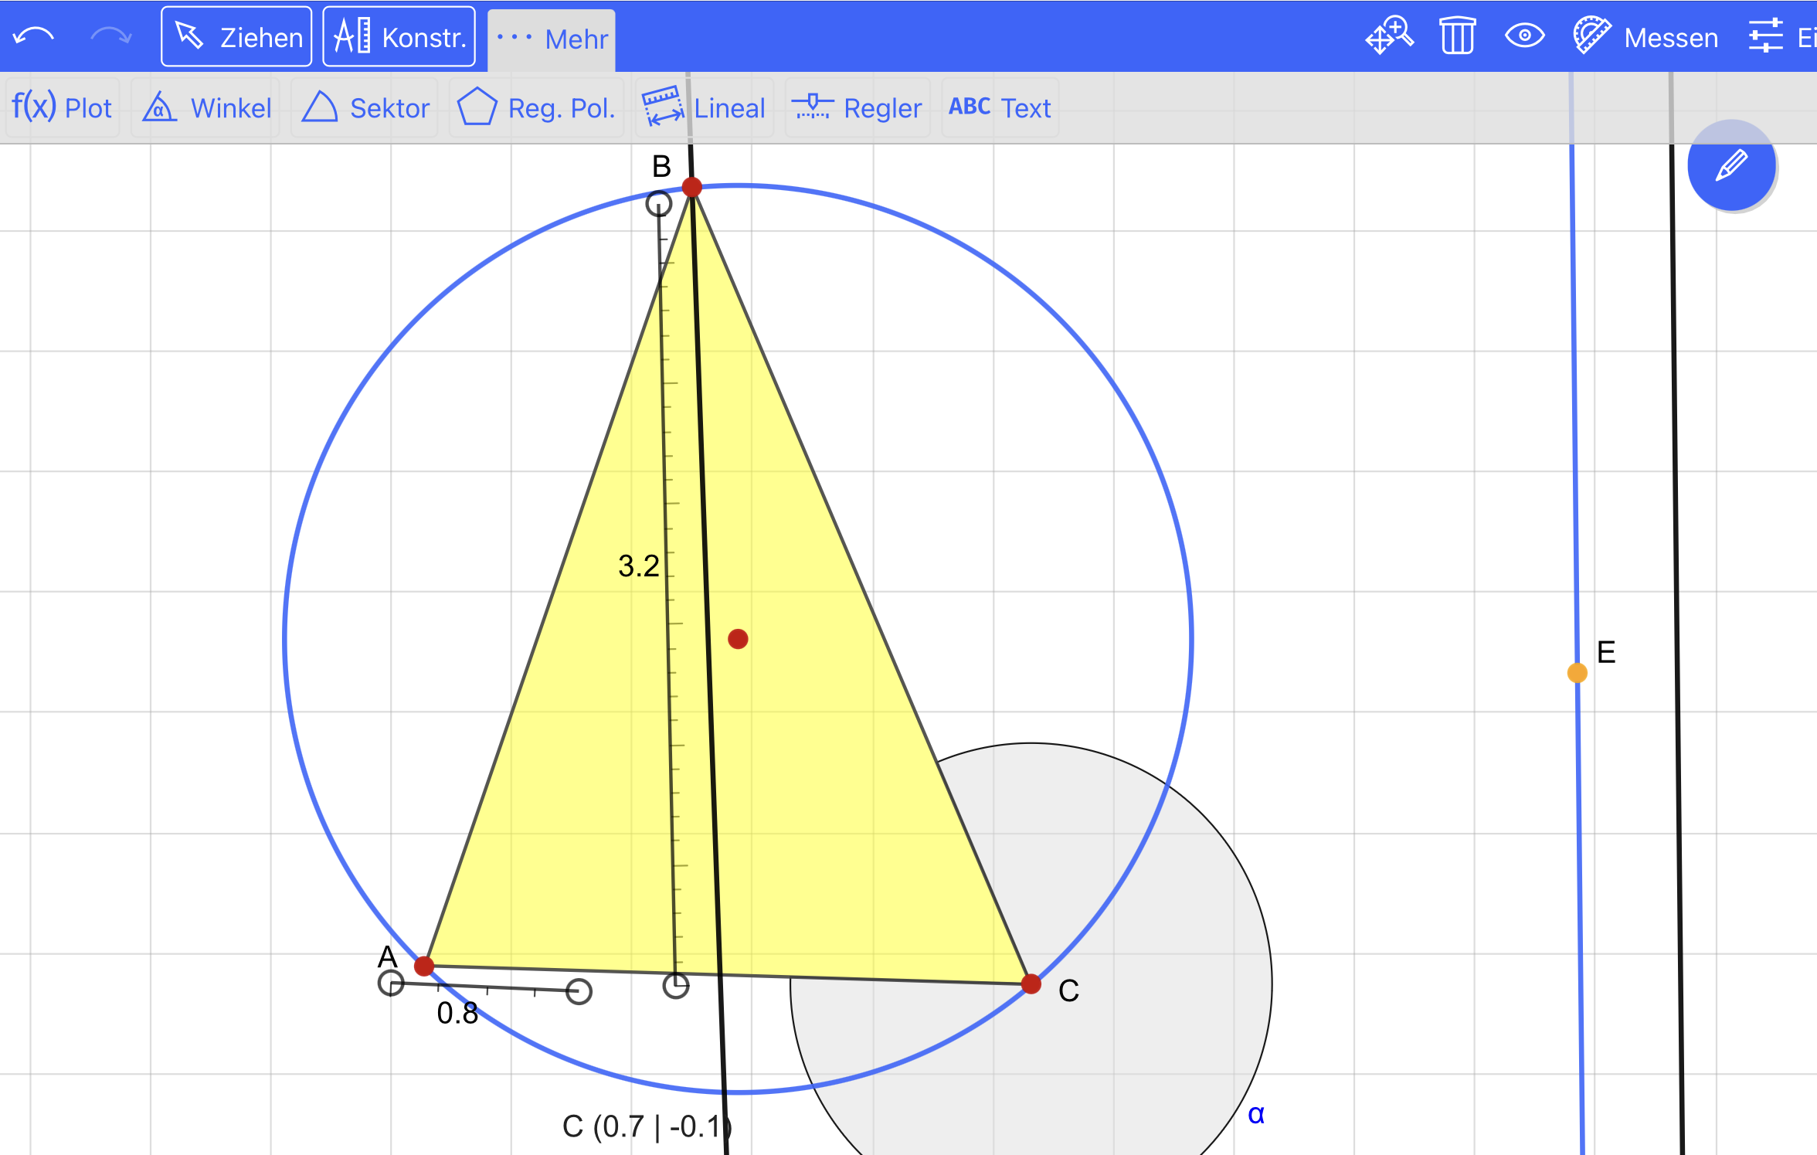The width and height of the screenshot is (1817, 1155).
Task: Open the Konstr. construction tools
Action: click(x=399, y=37)
